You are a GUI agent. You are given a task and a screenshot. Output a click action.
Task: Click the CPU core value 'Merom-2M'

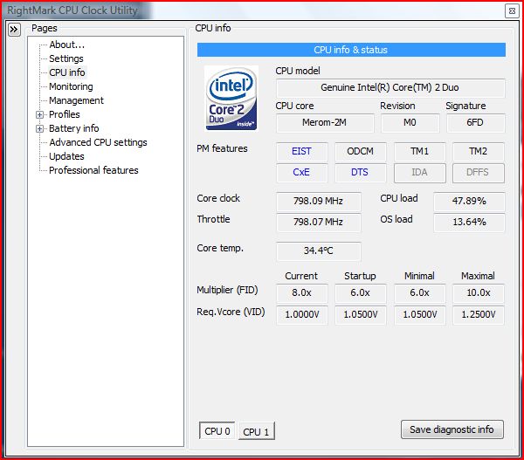pyautogui.click(x=325, y=122)
